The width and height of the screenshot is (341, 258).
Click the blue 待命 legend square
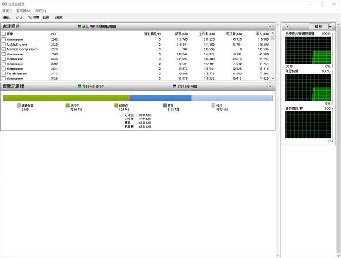165,105
